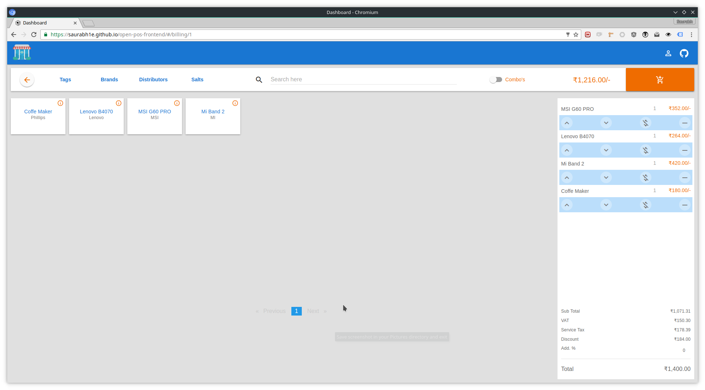The width and height of the screenshot is (705, 390).
Task: Toggle the Combo's switch
Action: [x=496, y=80]
